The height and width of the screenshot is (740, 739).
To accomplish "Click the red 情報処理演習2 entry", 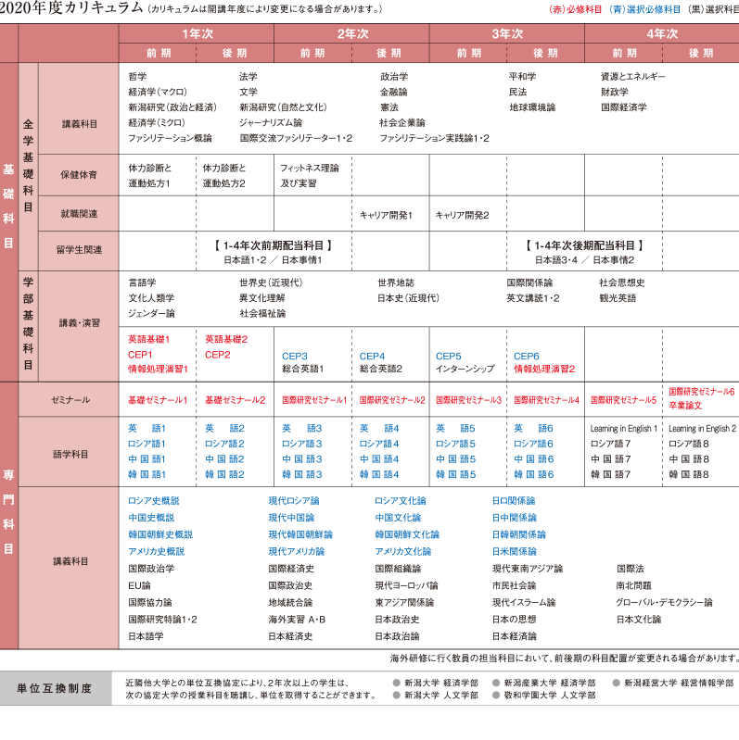I will pyautogui.click(x=544, y=369).
